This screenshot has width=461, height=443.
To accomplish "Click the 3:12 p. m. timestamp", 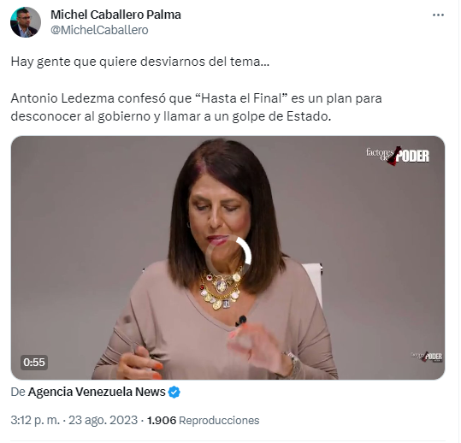I will click(35, 420).
